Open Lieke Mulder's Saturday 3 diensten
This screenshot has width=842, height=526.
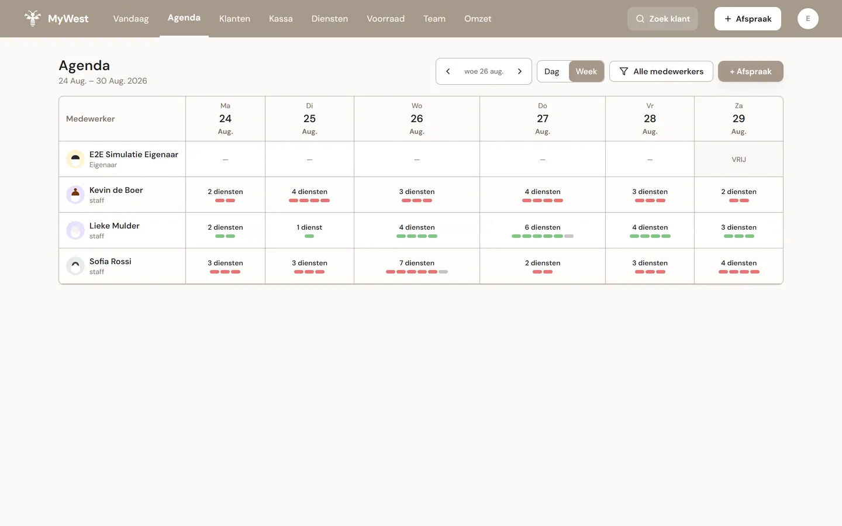pyautogui.click(x=739, y=230)
